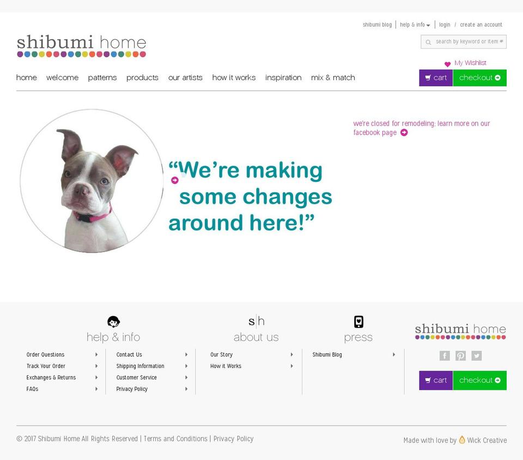Click the green checkout button

(x=479, y=78)
